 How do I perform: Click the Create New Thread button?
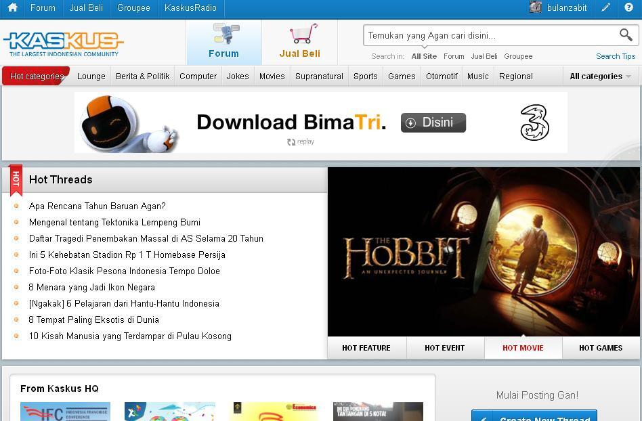pos(534,416)
